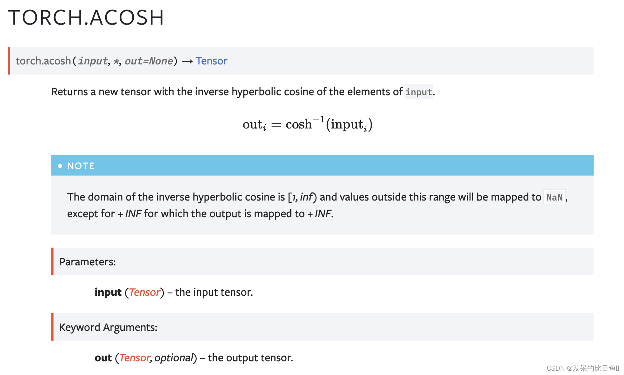Click the Tensor link in out argument
This screenshot has height=375, width=624.
(134, 358)
